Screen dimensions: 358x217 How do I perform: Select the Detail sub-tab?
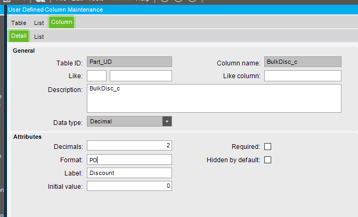19,36
